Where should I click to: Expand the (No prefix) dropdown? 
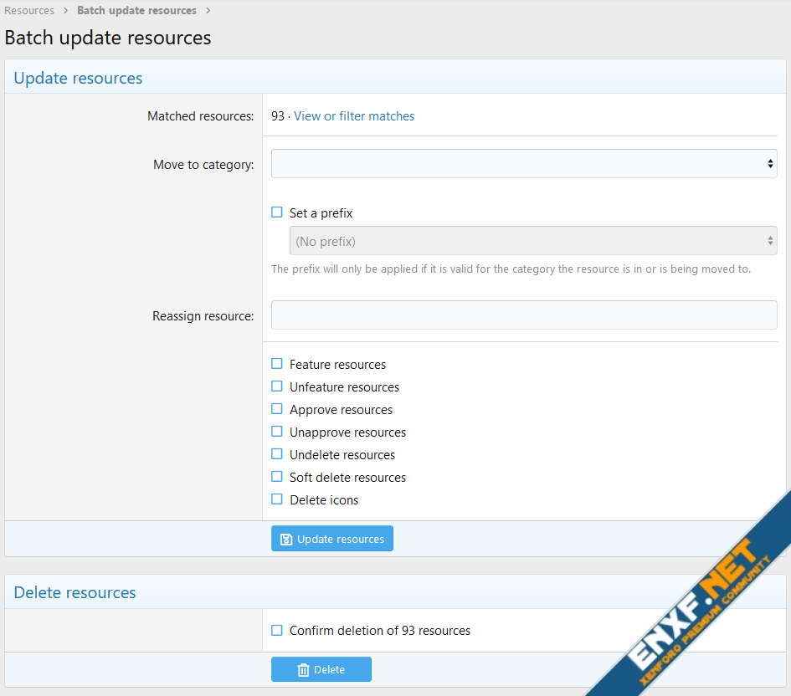click(x=532, y=241)
